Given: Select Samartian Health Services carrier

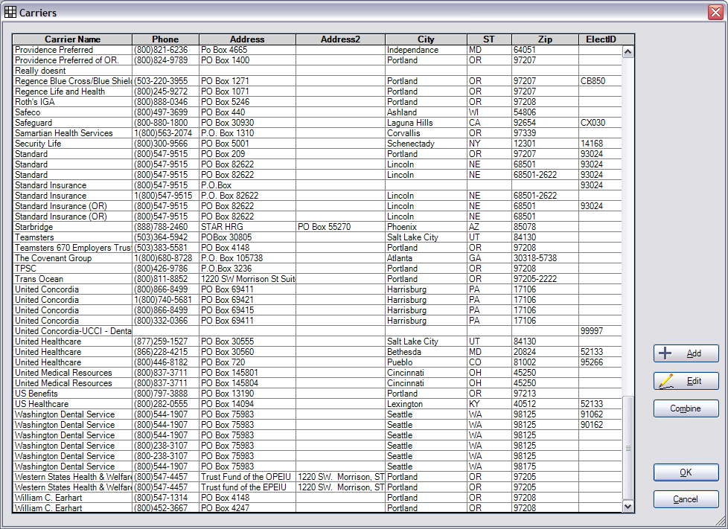Looking at the screenshot, I should pyautogui.click(x=317, y=133).
